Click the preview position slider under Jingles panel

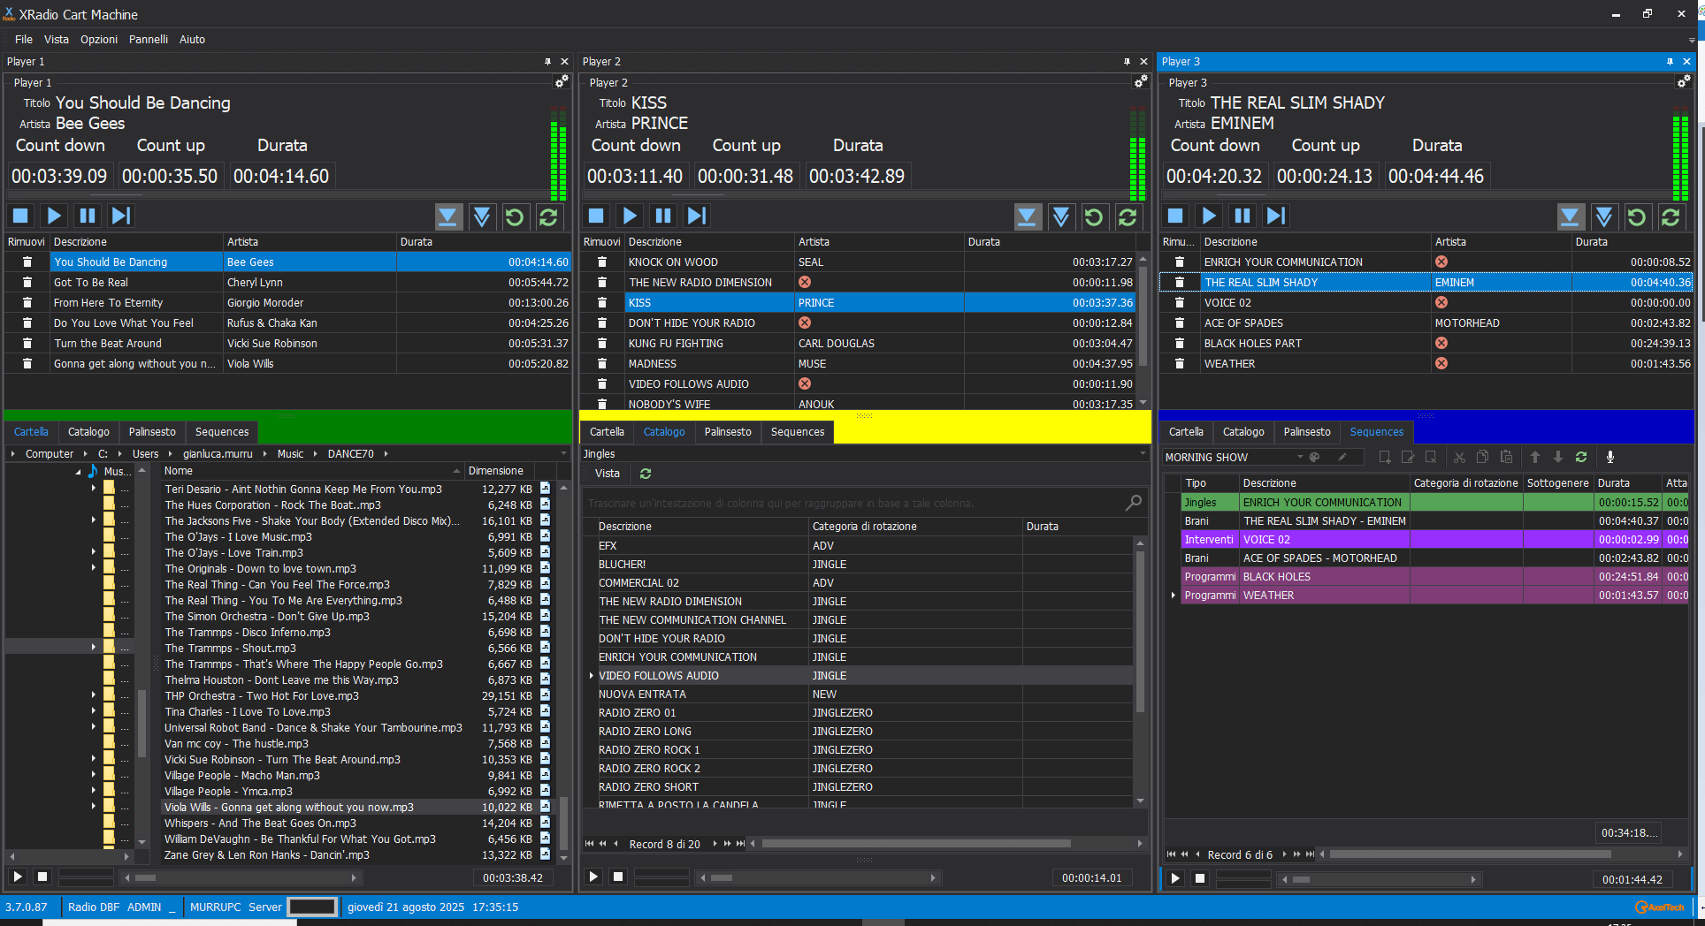pos(819,877)
